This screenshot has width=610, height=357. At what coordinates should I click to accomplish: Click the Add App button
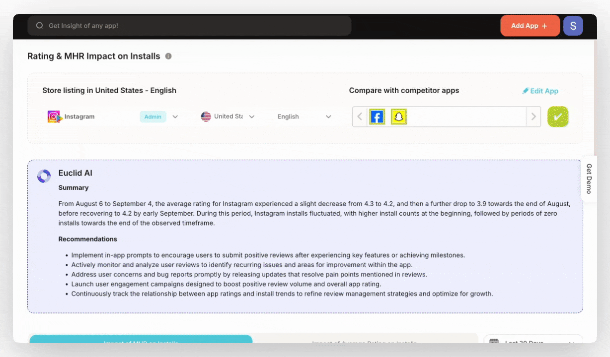pos(530,26)
